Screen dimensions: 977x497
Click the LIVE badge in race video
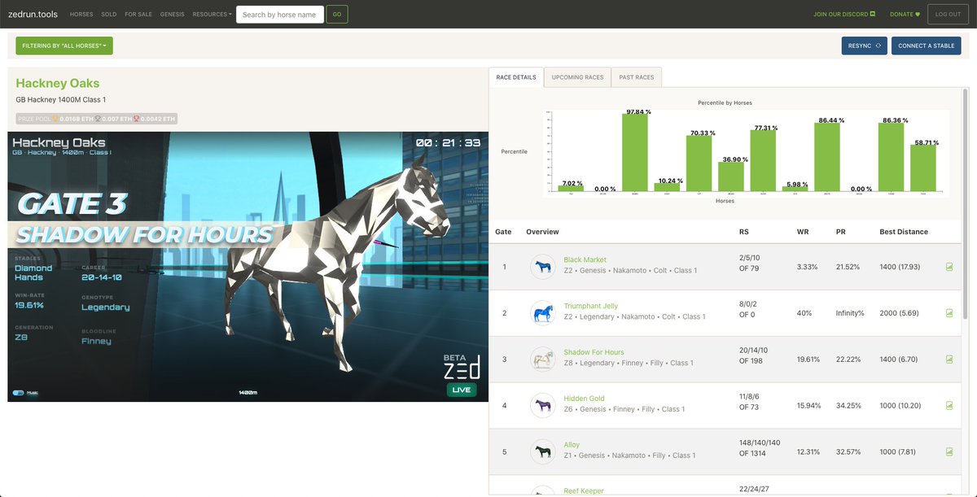coord(462,390)
